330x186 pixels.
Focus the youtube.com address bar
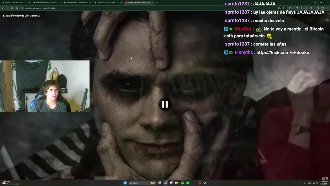(x=150, y=8)
